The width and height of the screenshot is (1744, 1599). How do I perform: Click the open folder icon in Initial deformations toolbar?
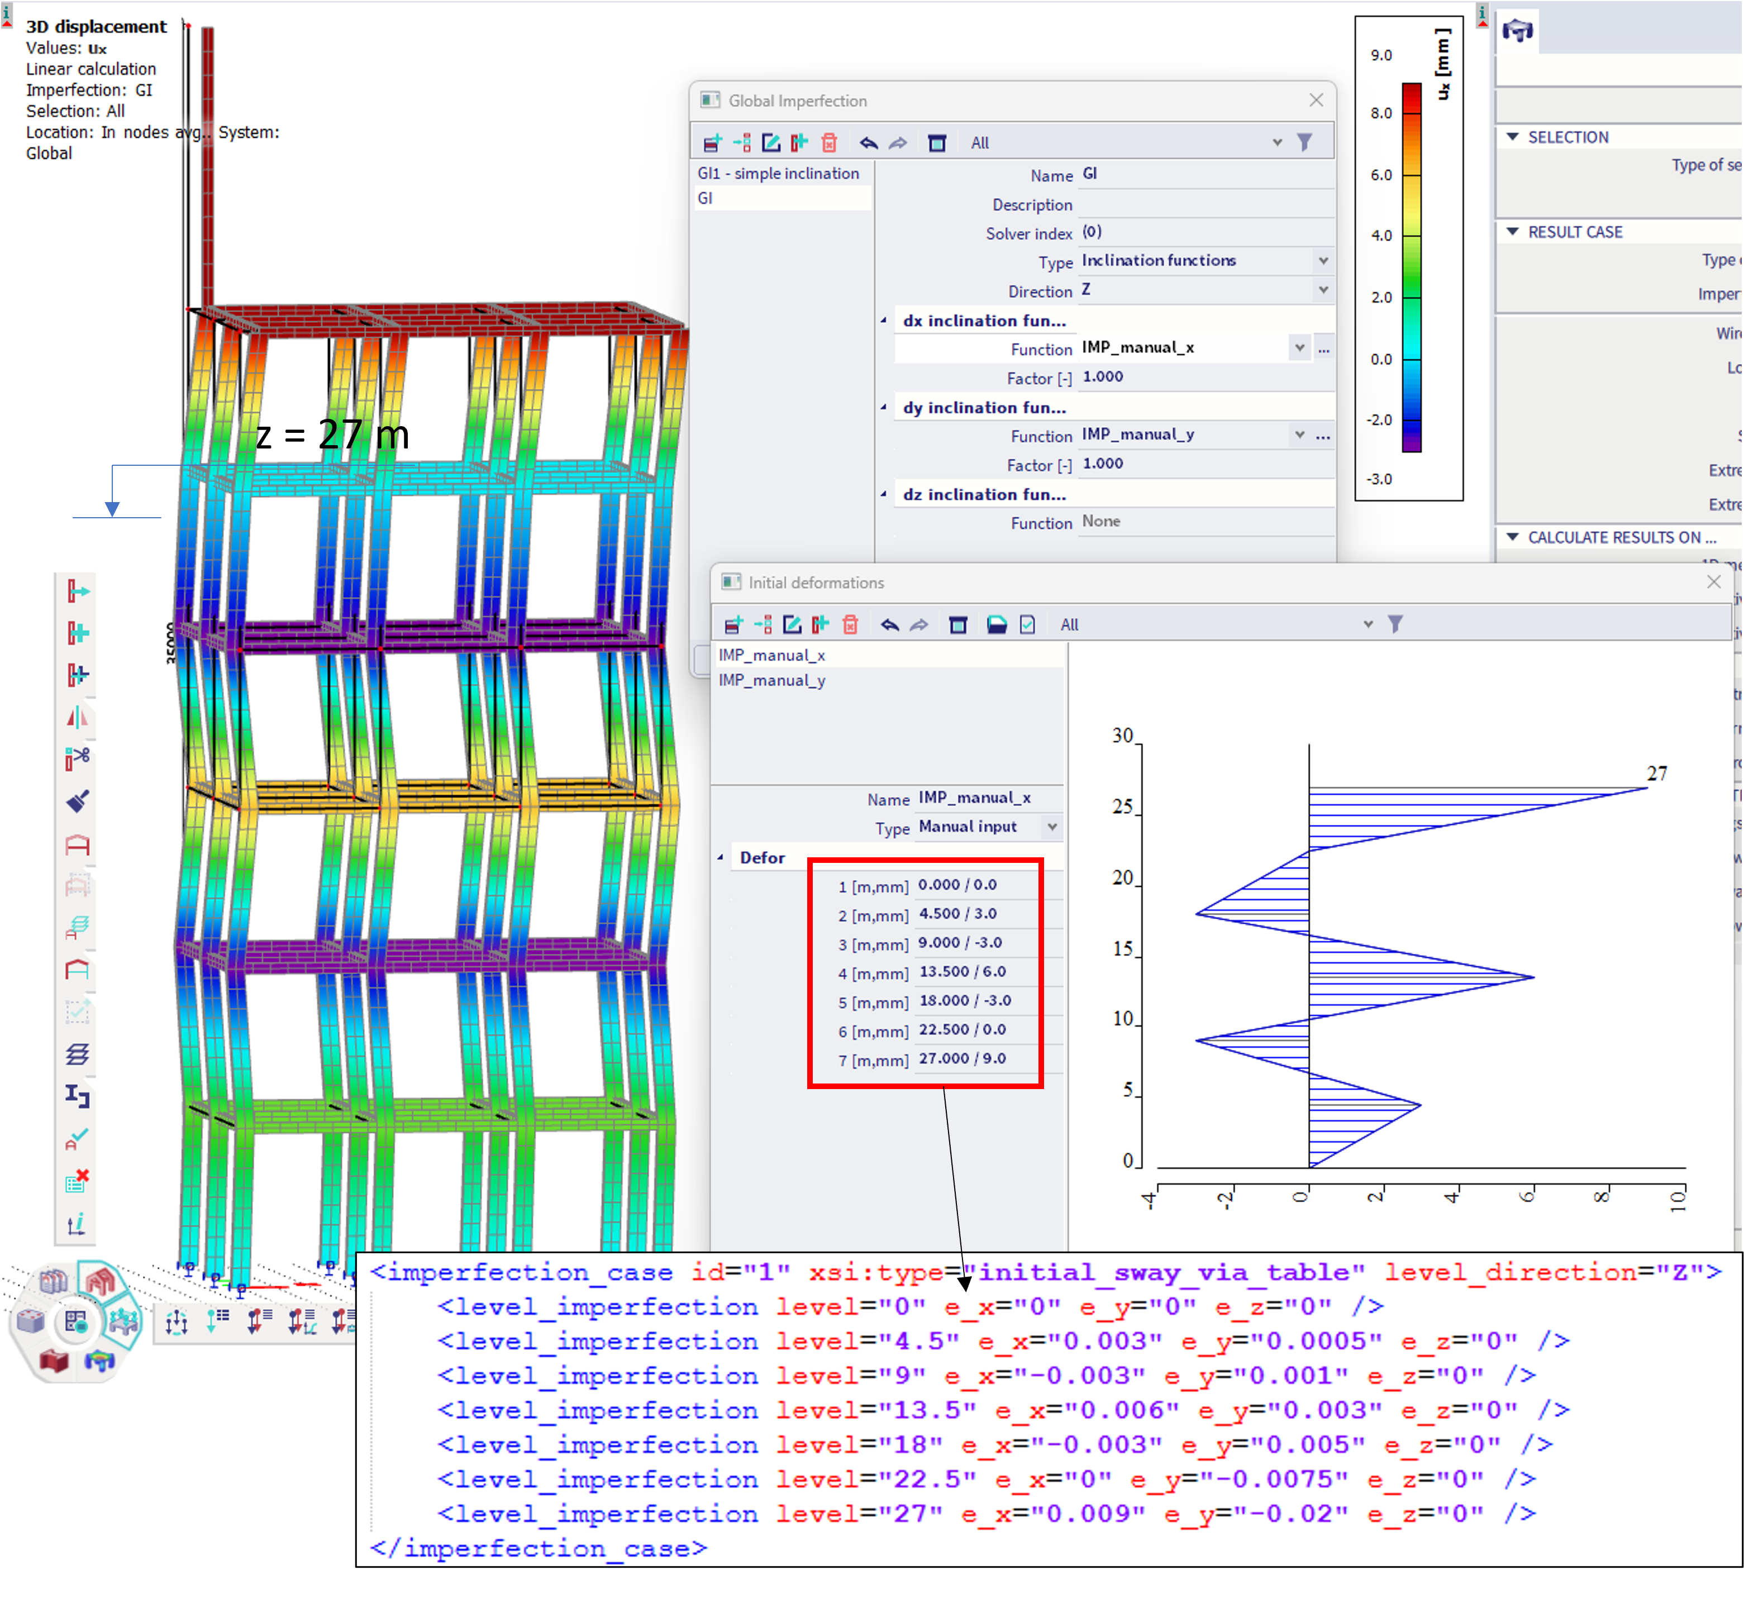(996, 625)
